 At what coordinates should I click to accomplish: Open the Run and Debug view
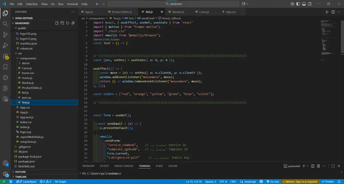(5, 45)
